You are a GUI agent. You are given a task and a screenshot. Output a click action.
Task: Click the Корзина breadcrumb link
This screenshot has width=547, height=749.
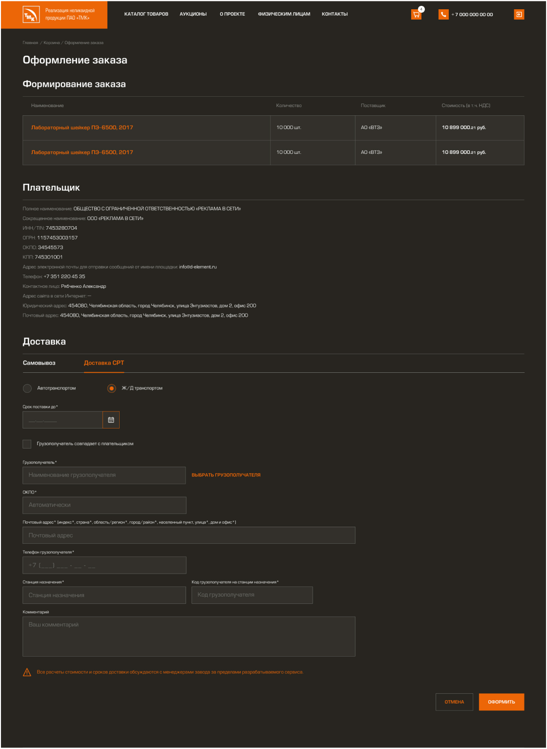pyautogui.click(x=51, y=43)
